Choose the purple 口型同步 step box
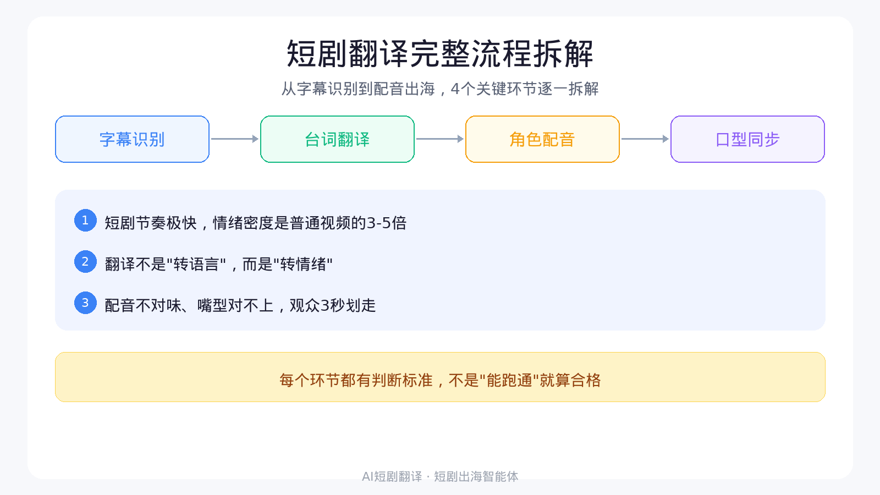Image resolution: width=880 pixels, height=495 pixels. tap(747, 139)
